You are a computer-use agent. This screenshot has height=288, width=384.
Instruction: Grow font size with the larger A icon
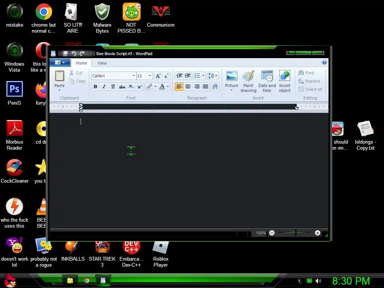click(x=158, y=76)
